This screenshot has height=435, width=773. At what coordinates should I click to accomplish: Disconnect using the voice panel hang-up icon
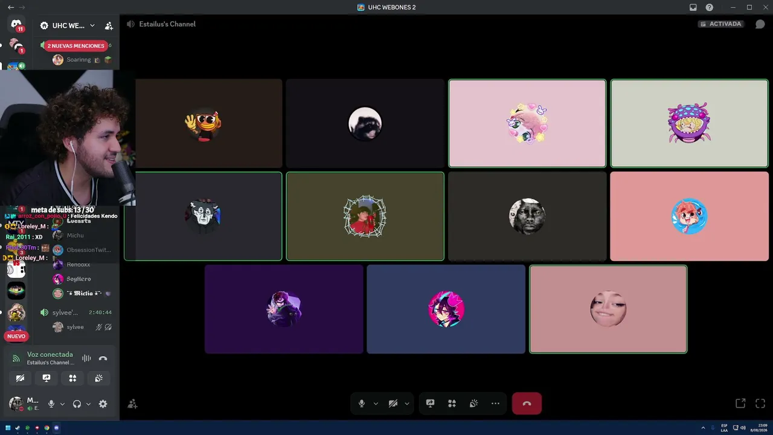pos(103,358)
